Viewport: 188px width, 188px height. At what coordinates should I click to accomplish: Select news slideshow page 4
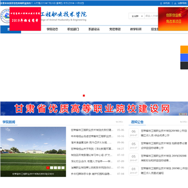point(59,168)
